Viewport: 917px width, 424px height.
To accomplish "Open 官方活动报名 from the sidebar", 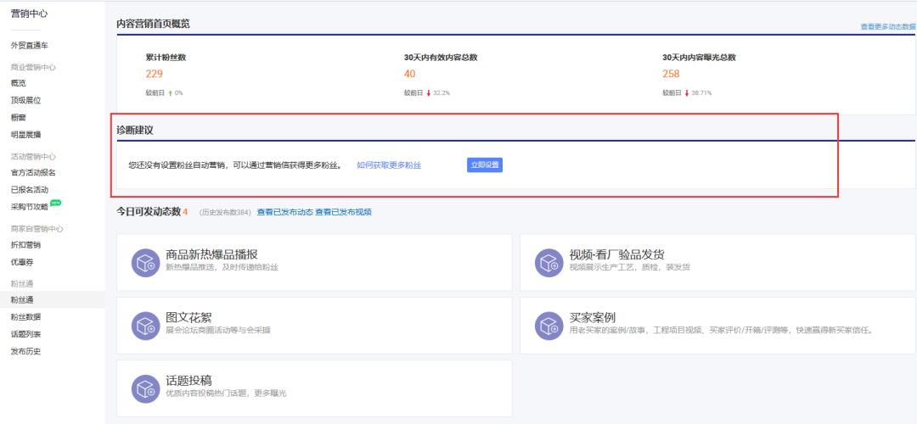I will point(32,173).
